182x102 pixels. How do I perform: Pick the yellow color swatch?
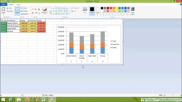[x=117, y=8]
